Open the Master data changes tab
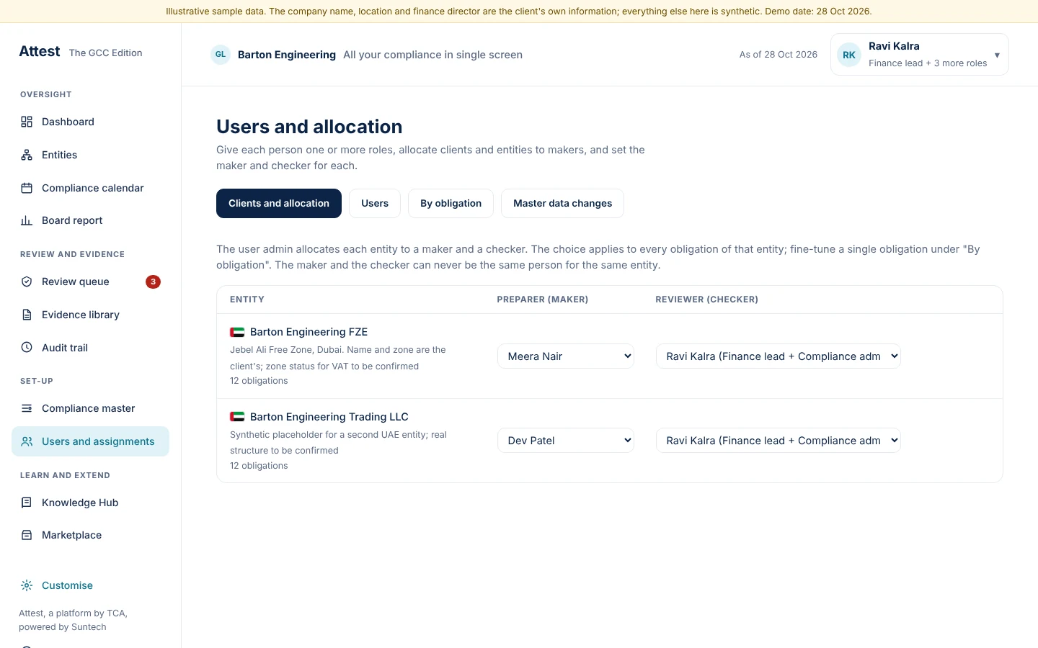This screenshot has width=1038, height=648. pyautogui.click(x=563, y=203)
